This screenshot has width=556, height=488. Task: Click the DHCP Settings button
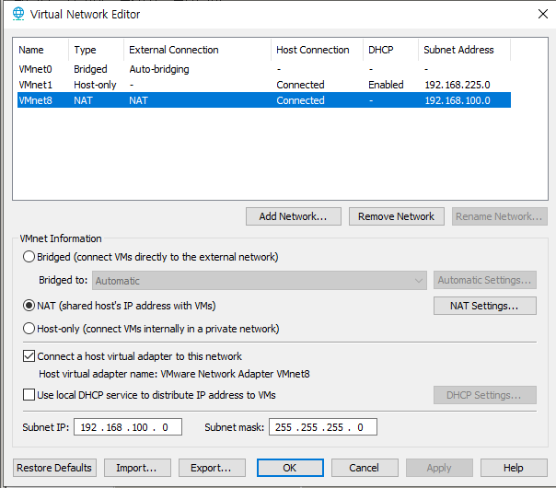tap(485, 395)
